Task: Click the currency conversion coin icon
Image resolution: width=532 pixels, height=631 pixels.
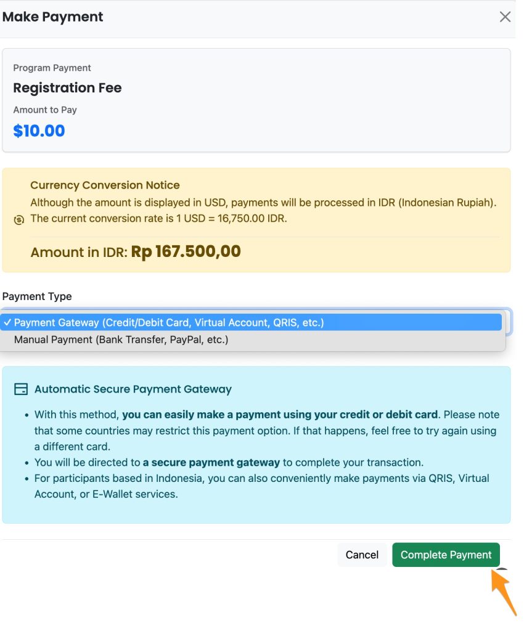Action: pyautogui.click(x=19, y=220)
